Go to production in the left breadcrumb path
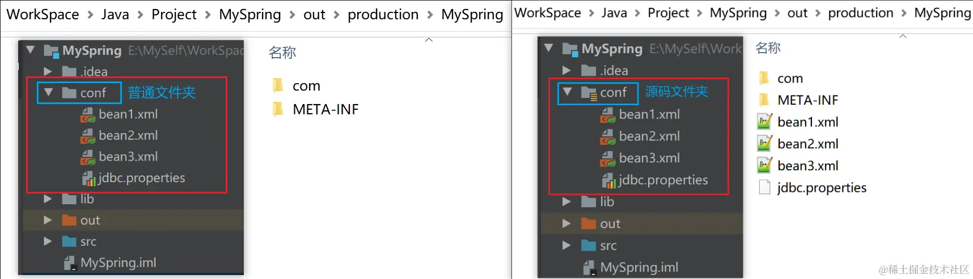973x279 pixels. [383, 14]
